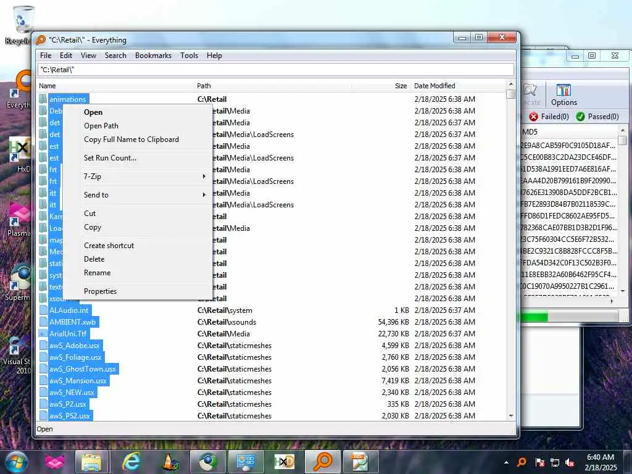Sort results by the Size column header
This screenshot has height=474, width=632.
pos(381,86)
